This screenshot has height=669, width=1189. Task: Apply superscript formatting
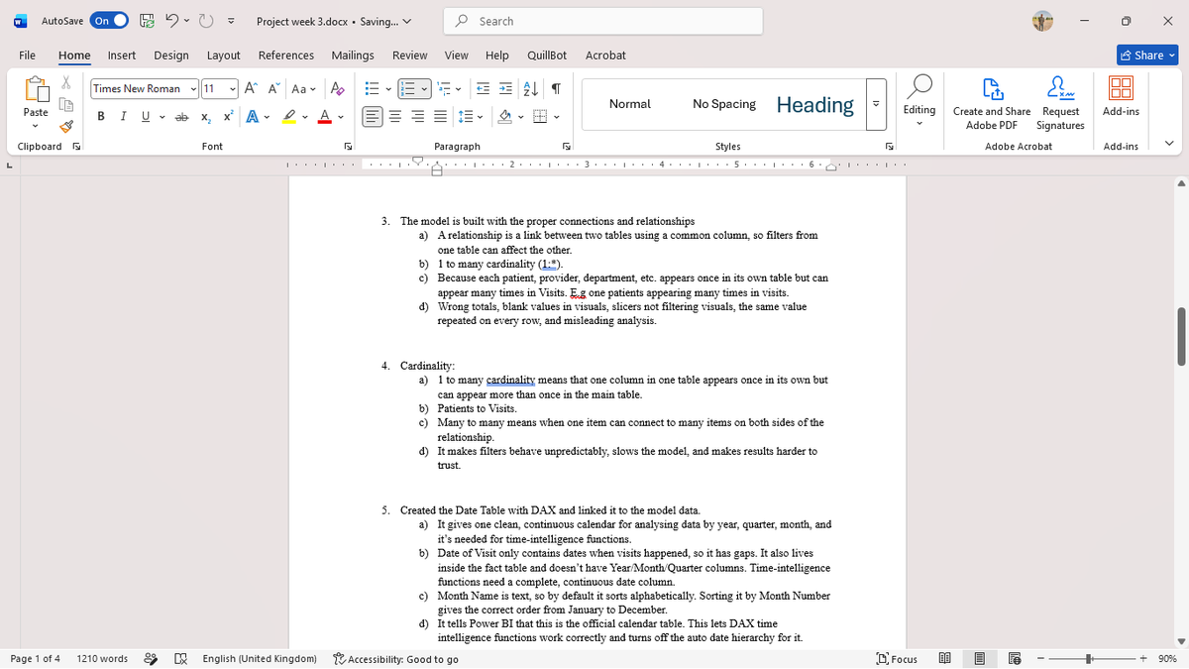click(x=227, y=117)
